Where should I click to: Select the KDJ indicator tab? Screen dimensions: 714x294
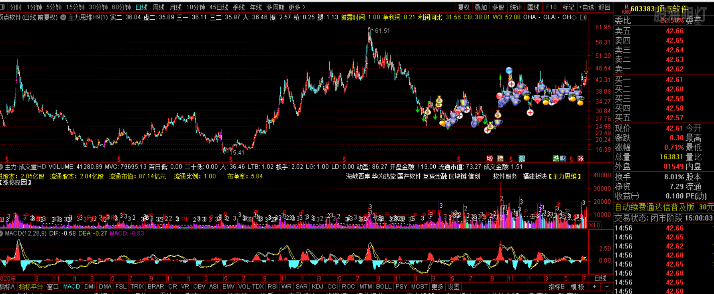[x=317, y=286]
